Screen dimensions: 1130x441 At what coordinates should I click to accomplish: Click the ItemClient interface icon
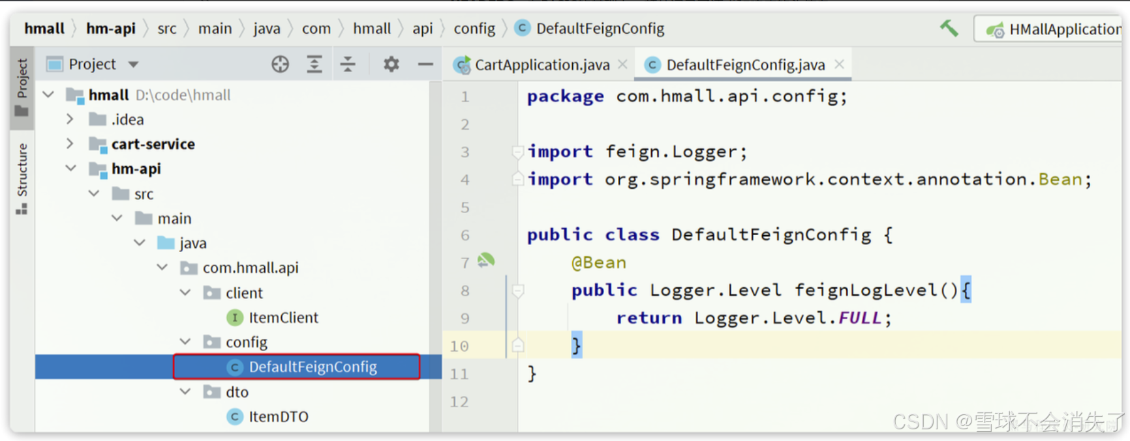[x=235, y=317]
